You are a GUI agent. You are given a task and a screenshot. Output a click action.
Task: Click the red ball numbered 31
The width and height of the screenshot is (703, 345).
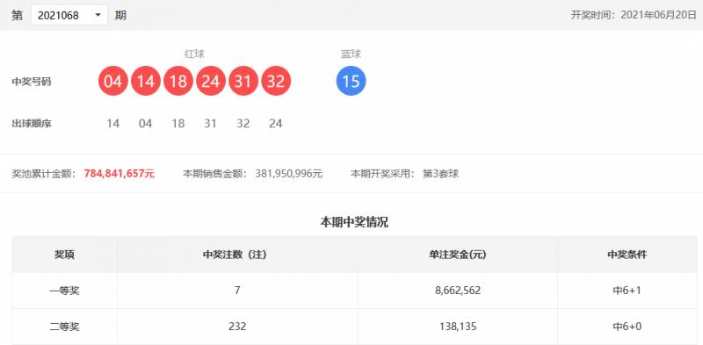click(243, 81)
